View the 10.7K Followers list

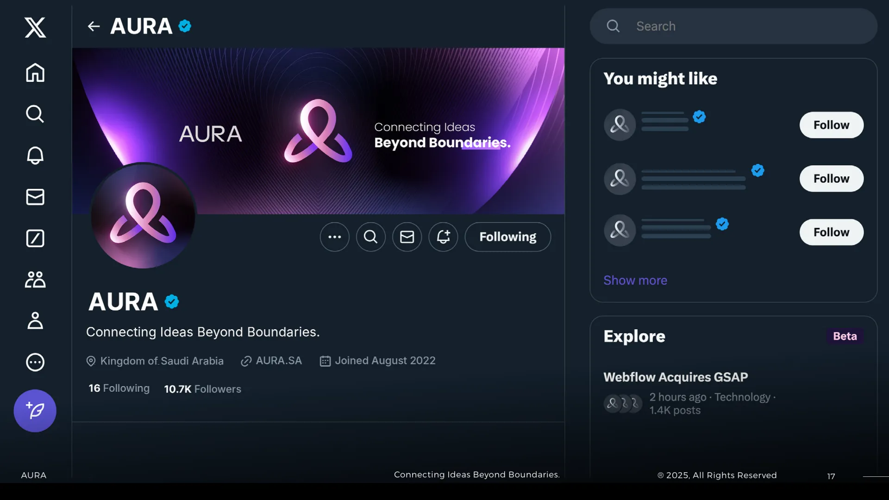coord(203,389)
